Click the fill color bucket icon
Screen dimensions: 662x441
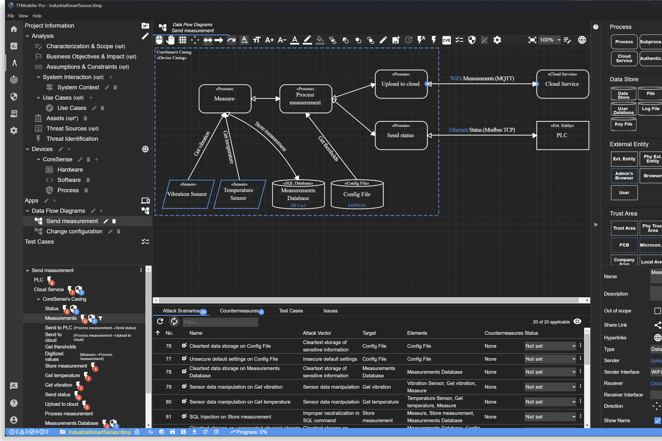[320, 40]
